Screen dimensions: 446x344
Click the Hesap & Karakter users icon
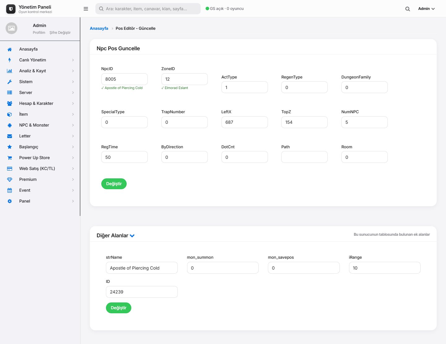10,104
